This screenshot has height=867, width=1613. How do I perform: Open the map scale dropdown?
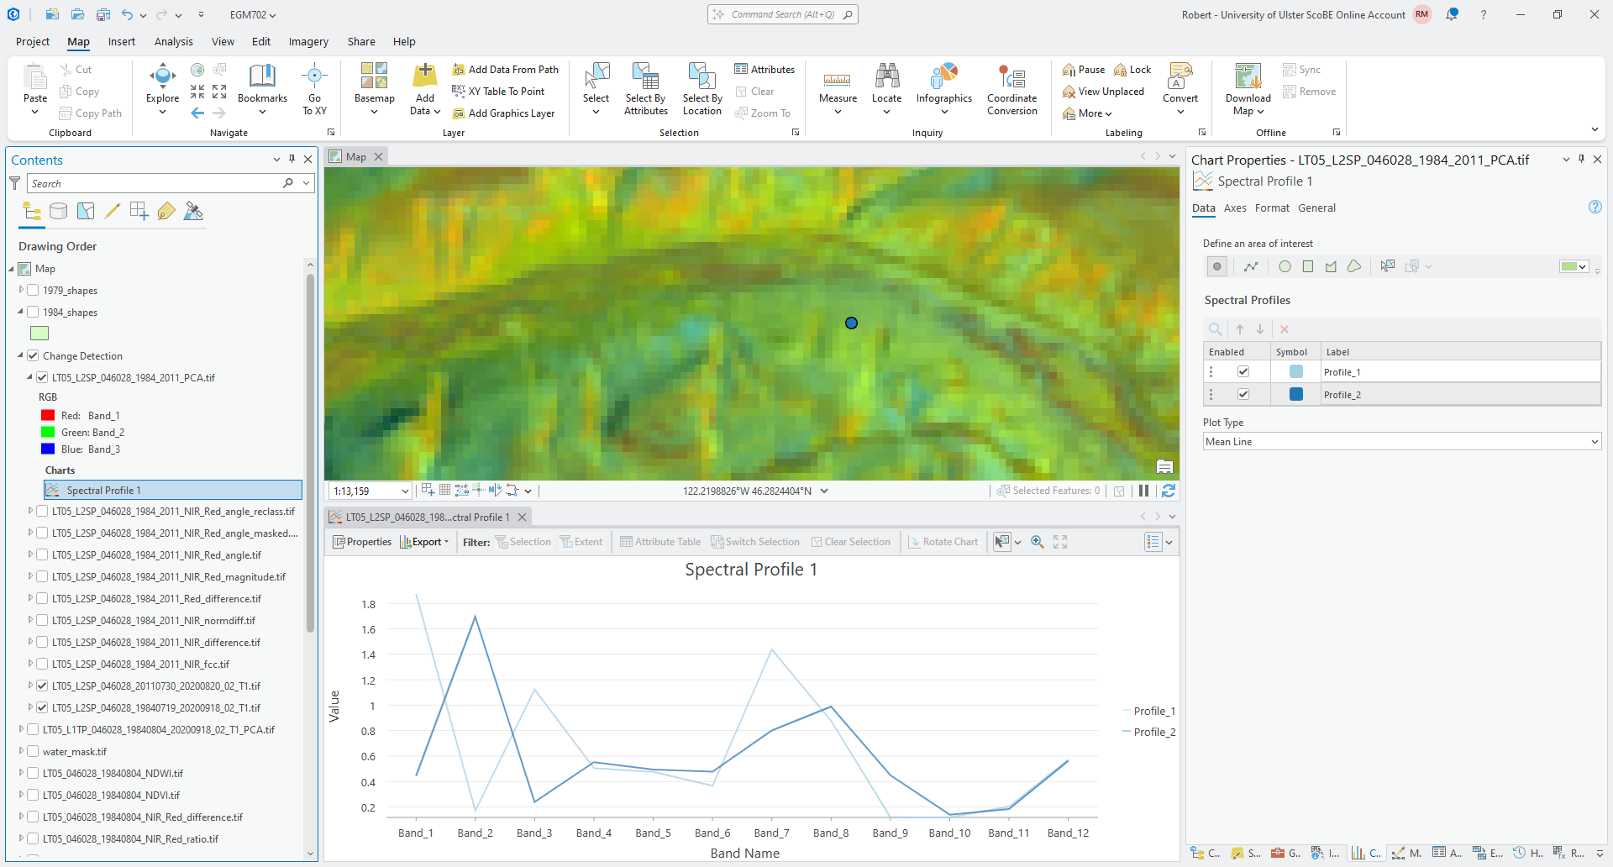point(405,491)
